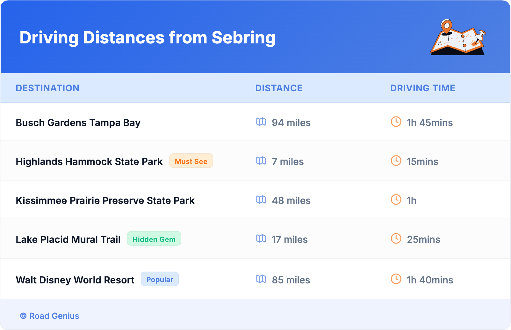
Task: Select the Destination column header
Action: coord(47,88)
